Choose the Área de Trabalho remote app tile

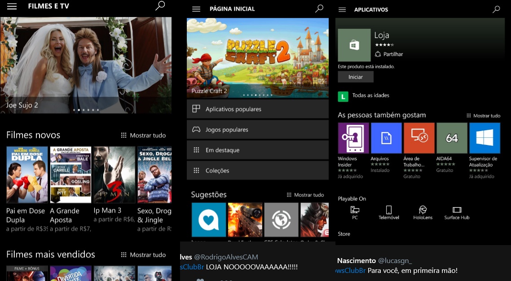click(x=419, y=138)
